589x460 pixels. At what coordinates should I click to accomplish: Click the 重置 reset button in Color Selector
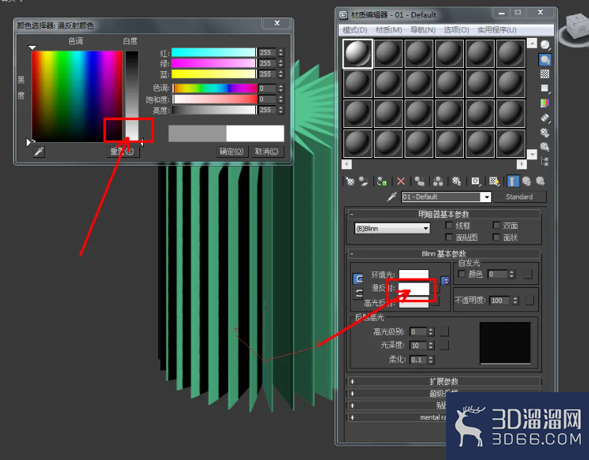click(x=123, y=151)
